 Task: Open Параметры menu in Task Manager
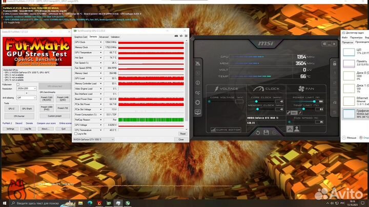pos(356,37)
